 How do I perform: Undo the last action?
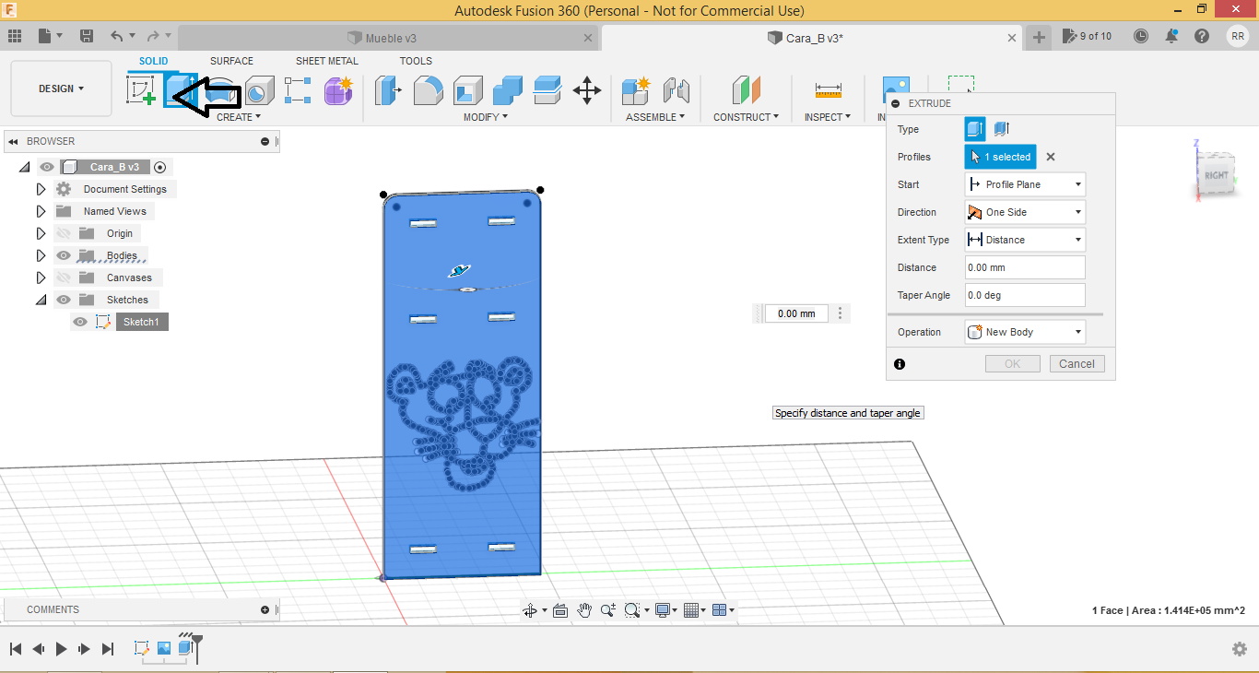tap(116, 36)
